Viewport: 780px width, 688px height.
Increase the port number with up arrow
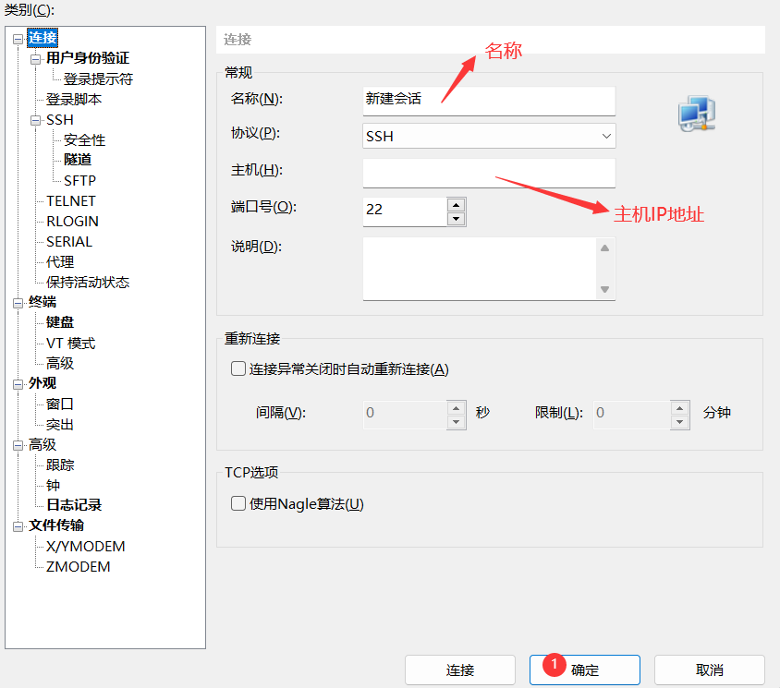pos(457,205)
